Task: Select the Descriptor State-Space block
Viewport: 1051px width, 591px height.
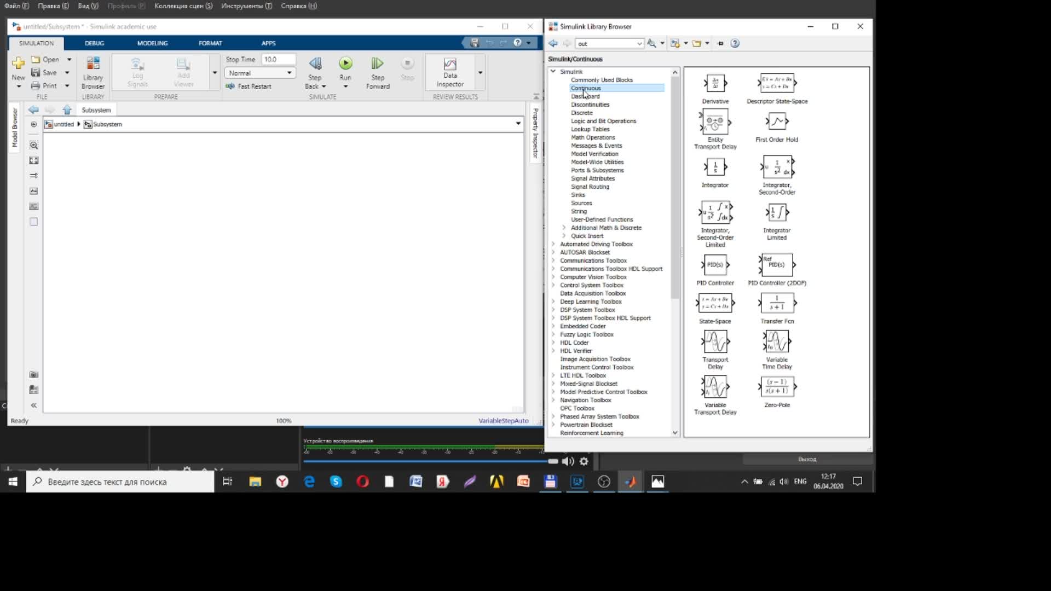Action: tap(777, 84)
